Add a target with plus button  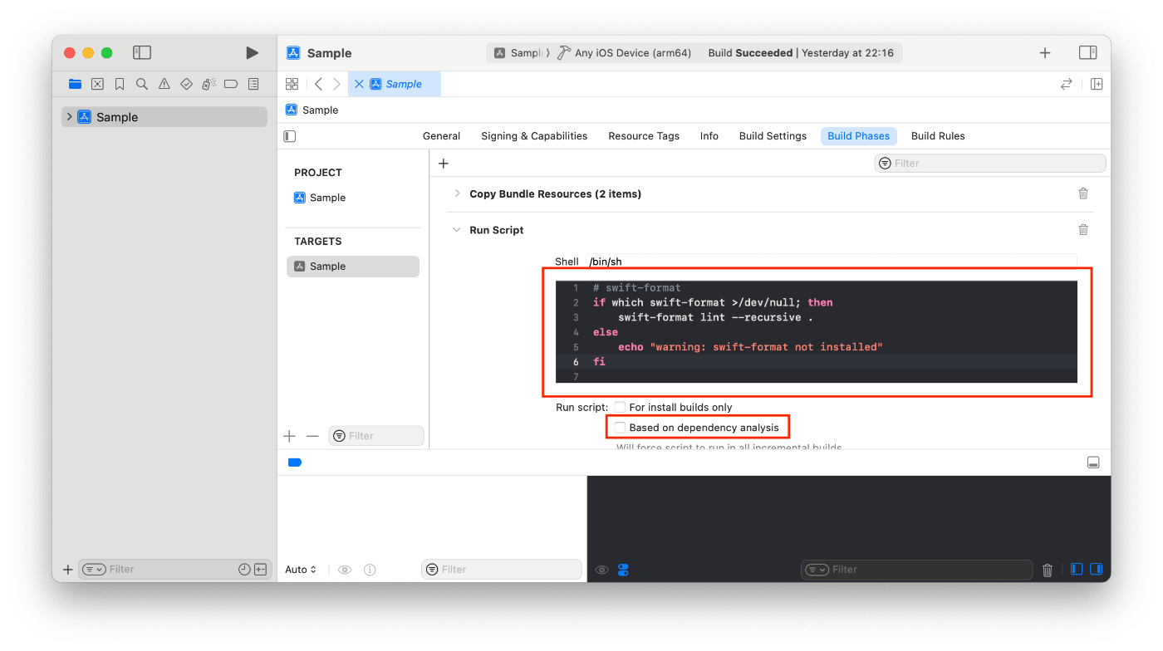289,436
